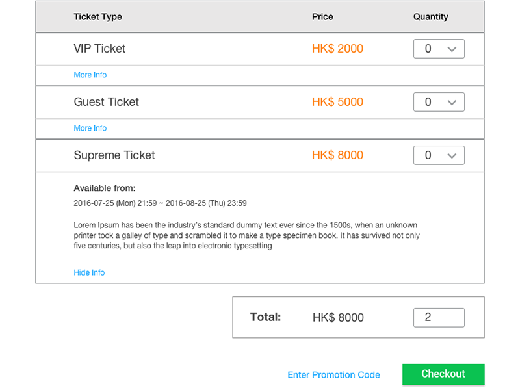This screenshot has width=520, height=390.
Task: Click the HK$ 5000 price text
Action: click(337, 102)
